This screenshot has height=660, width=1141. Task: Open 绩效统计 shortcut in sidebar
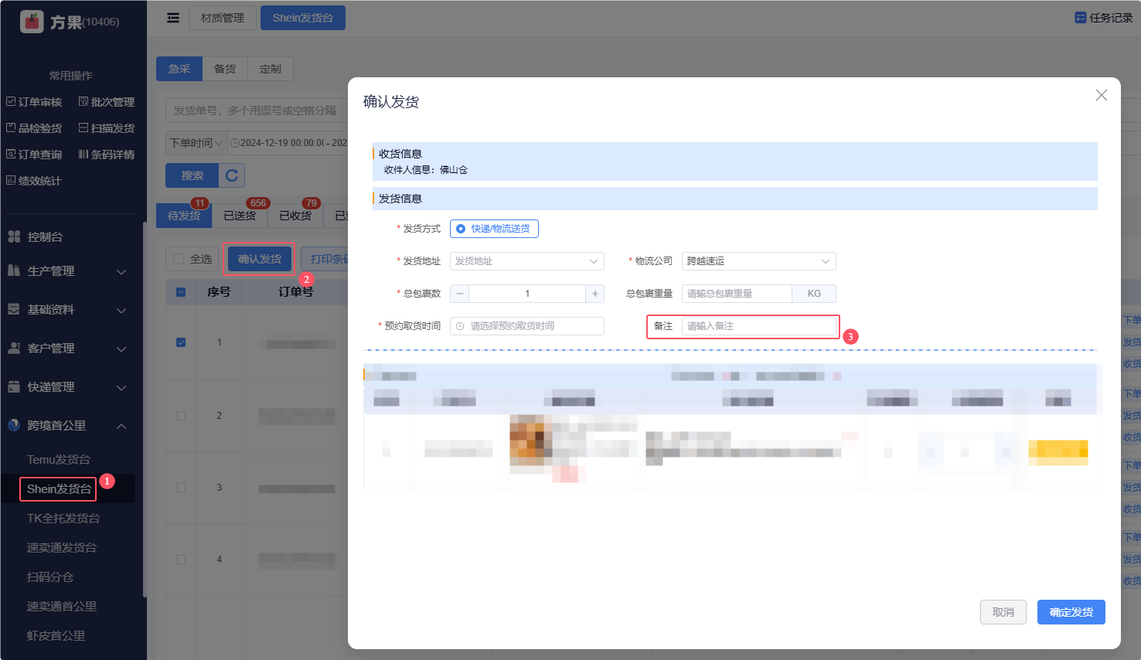point(34,181)
